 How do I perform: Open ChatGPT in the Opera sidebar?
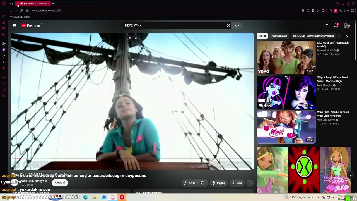4,44
